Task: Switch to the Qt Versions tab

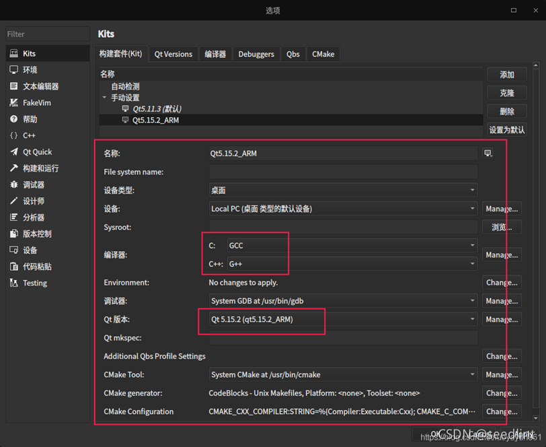Action: tap(173, 54)
